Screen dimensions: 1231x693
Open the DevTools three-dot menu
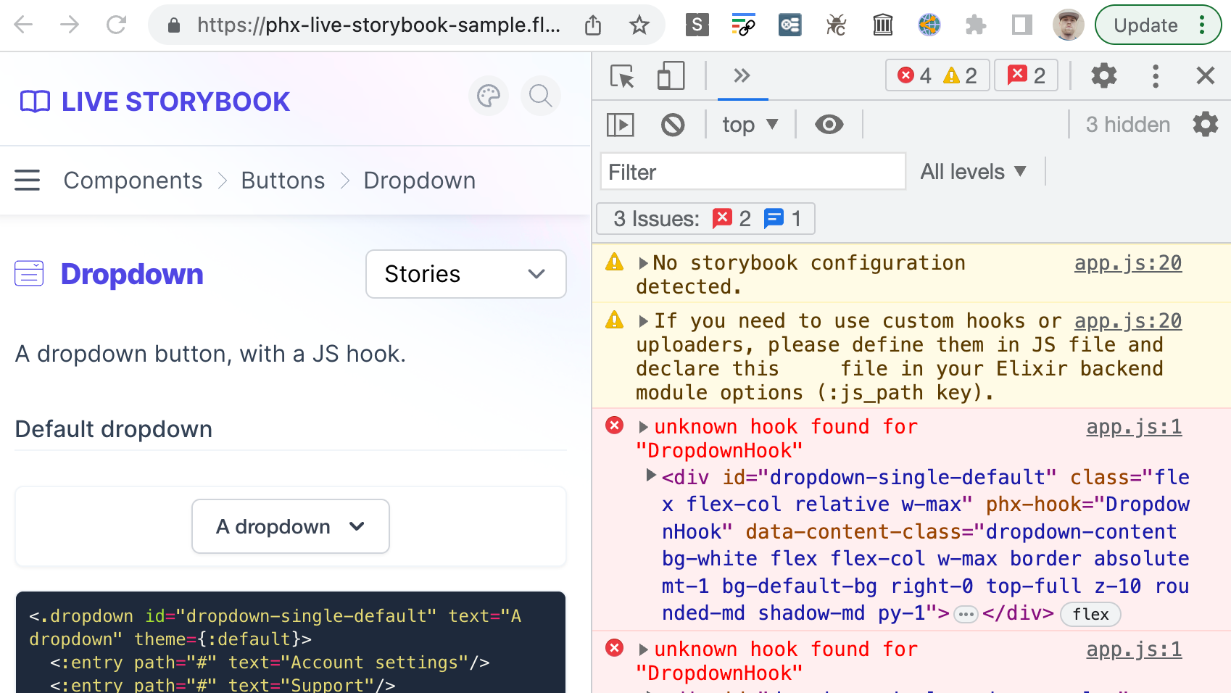pos(1156,75)
